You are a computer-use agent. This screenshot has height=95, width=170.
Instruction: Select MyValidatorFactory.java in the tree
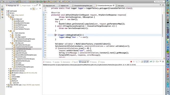(23, 41)
